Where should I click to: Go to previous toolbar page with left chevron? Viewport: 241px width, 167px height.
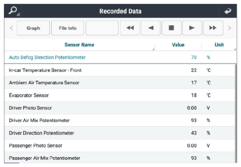(11, 28)
